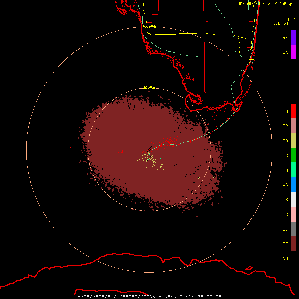The width and height of the screenshot is (299, 299).
Task: Click the 100 NMI range ring label
Action: point(149,26)
